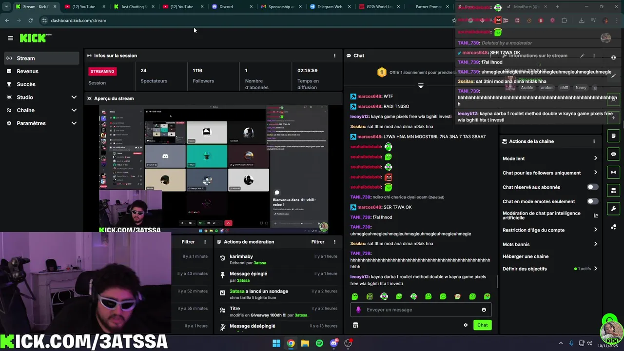
Task: Open the camera icon in right sidebar
Action: pos(613,190)
